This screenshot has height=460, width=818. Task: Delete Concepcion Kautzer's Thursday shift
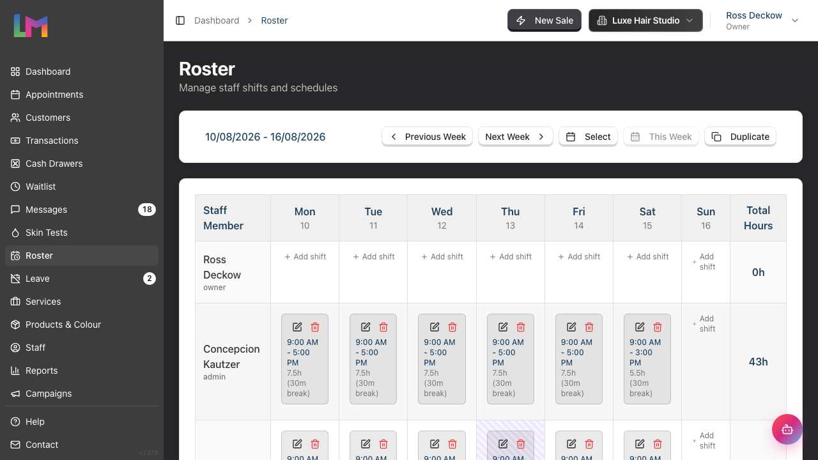tap(521, 327)
